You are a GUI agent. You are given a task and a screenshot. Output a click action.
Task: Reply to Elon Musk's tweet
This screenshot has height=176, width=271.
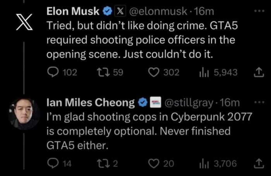click(x=53, y=72)
